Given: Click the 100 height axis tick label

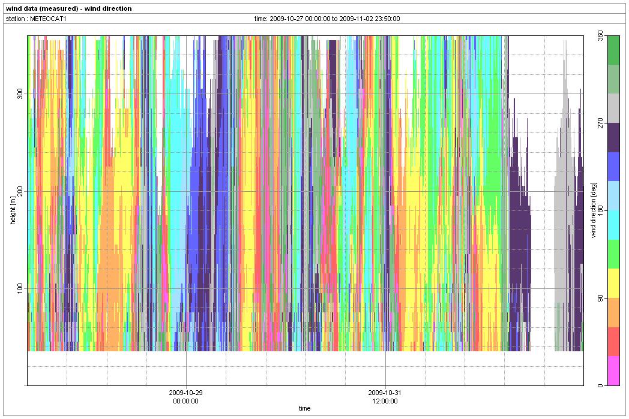Looking at the screenshot, I should 20,289.
